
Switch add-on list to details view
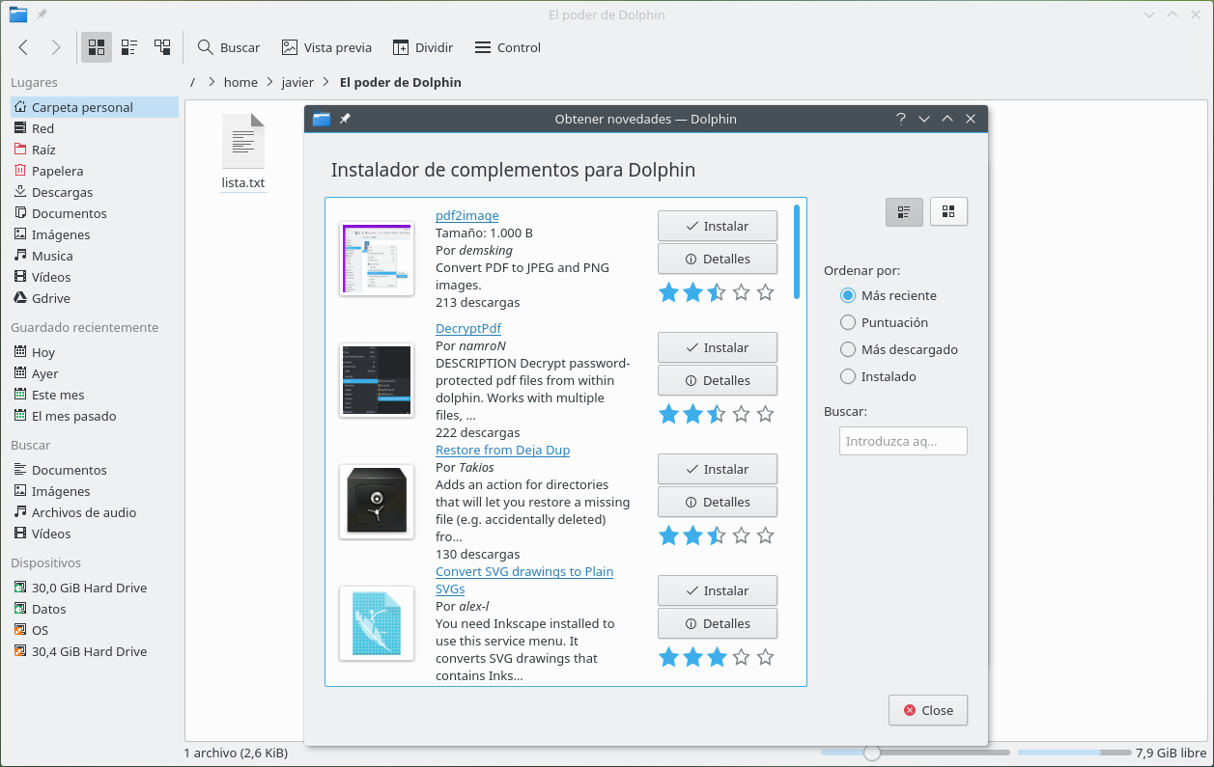point(904,211)
